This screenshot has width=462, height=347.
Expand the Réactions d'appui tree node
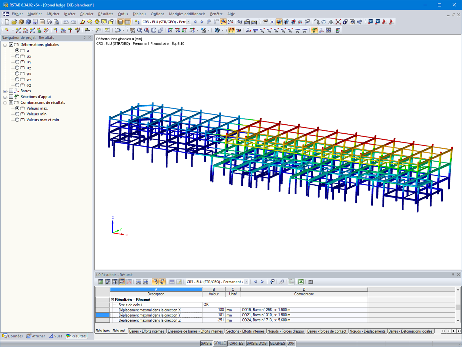click(x=5, y=97)
